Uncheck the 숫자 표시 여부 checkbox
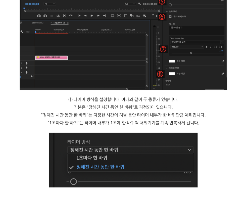 pyautogui.click(x=170, y=17)
